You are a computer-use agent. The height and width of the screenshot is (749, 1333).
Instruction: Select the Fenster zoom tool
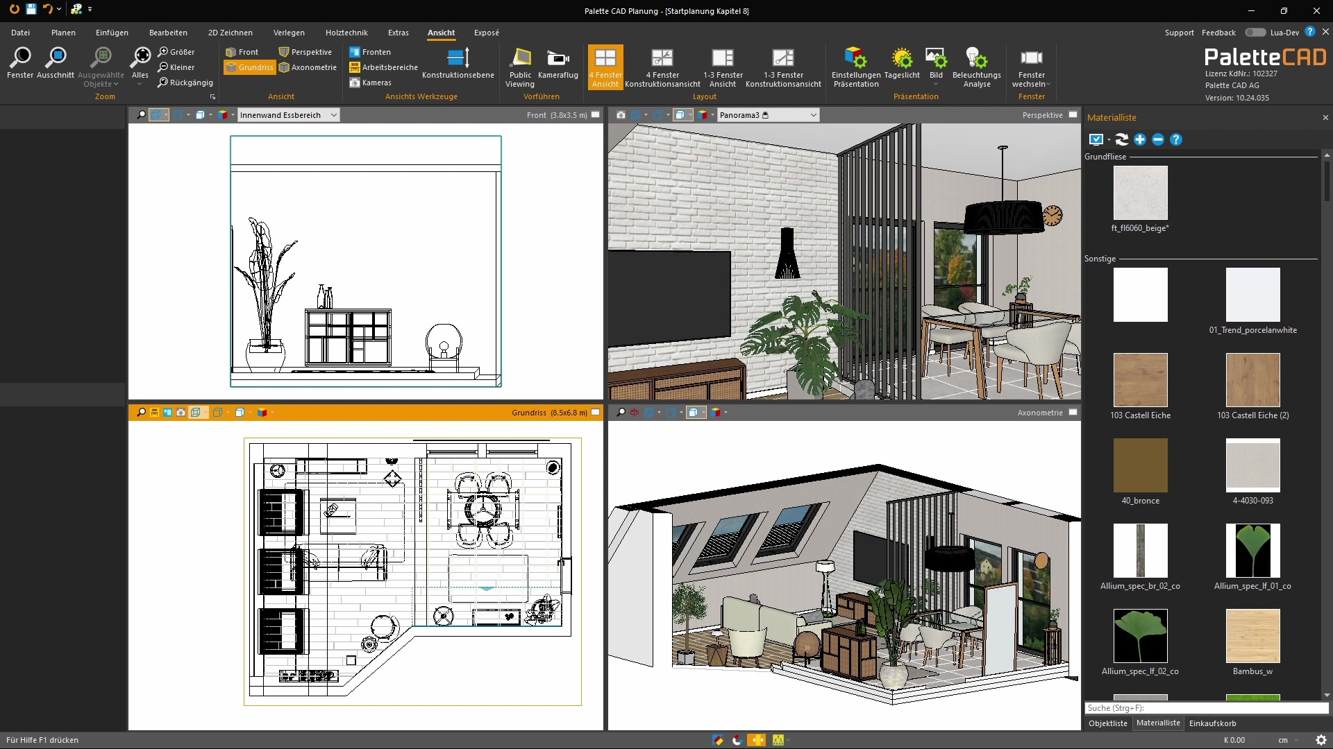(20, 63)
